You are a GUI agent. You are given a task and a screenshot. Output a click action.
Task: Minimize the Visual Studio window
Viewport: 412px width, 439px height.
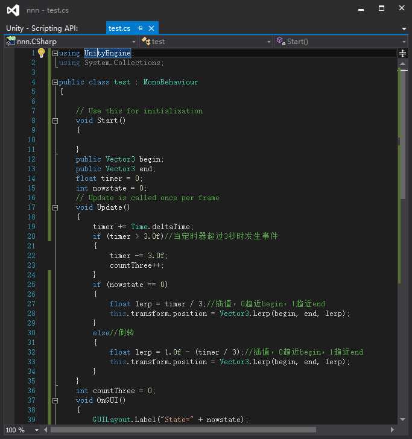coord(361,9)
